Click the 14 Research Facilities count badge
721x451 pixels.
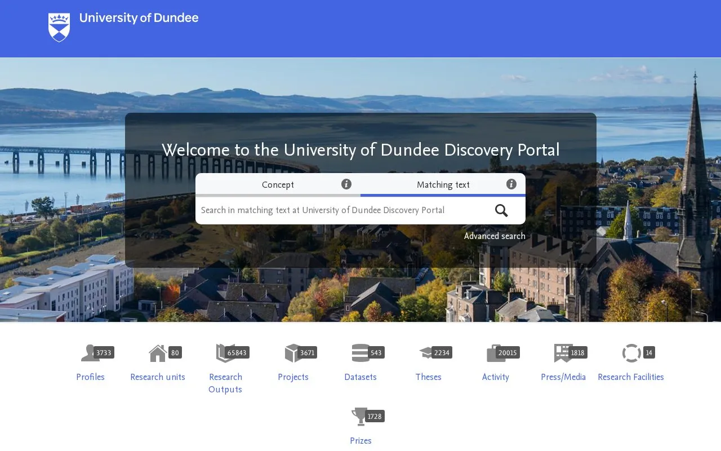click(x=649, y=353)
